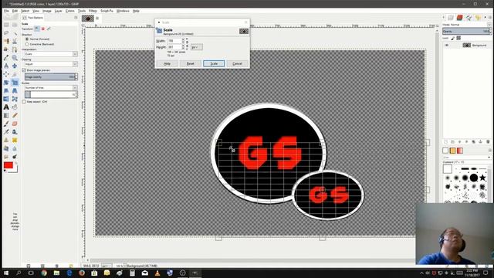The width and height of the screenshot is (494, 278).
Task: Hide the Background layer via eye icon
Action: point(446,46)
